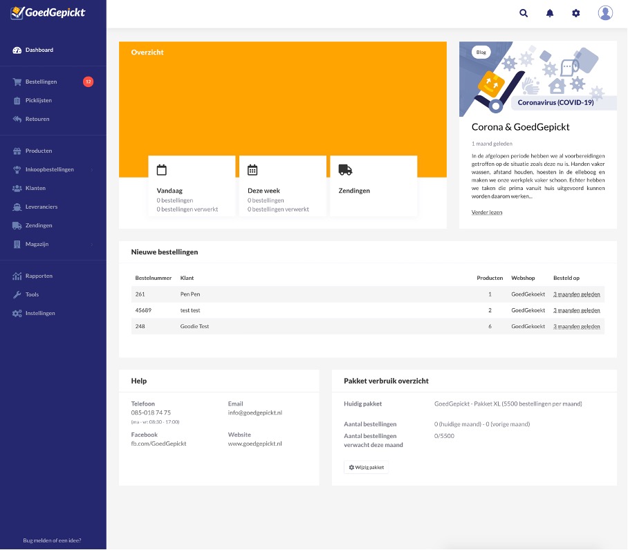The image size is (628, 550).
Task: Open Picklijsten menu item
Action: pos(39,100)
